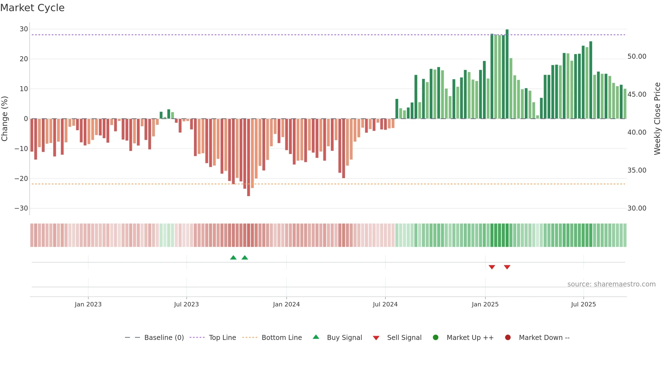Click the −30 tick on the left axis
This screenshot has width=665, height=374.
21,208
